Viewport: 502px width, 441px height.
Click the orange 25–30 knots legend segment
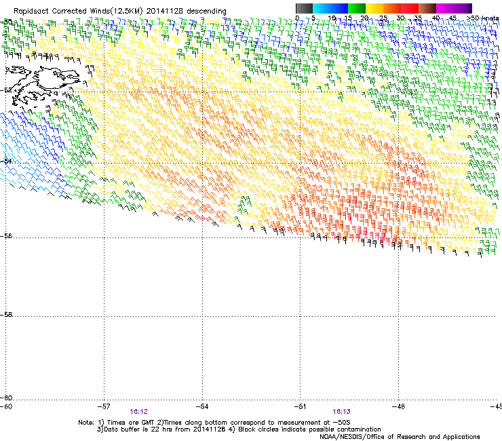[392, 8]
